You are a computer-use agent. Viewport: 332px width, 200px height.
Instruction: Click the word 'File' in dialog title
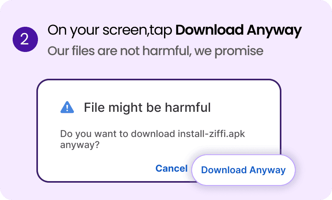(x=94, y=107)
